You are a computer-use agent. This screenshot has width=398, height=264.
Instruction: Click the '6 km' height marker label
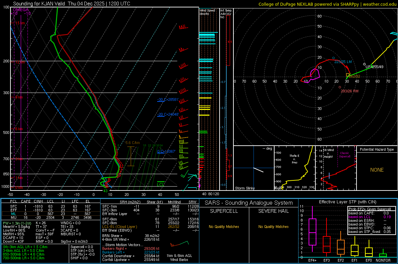point(19,129)
